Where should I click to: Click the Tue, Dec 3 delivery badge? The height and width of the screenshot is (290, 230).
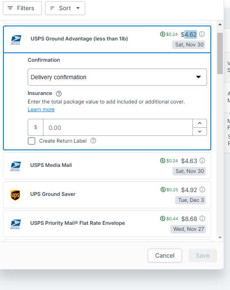point(190,200)
